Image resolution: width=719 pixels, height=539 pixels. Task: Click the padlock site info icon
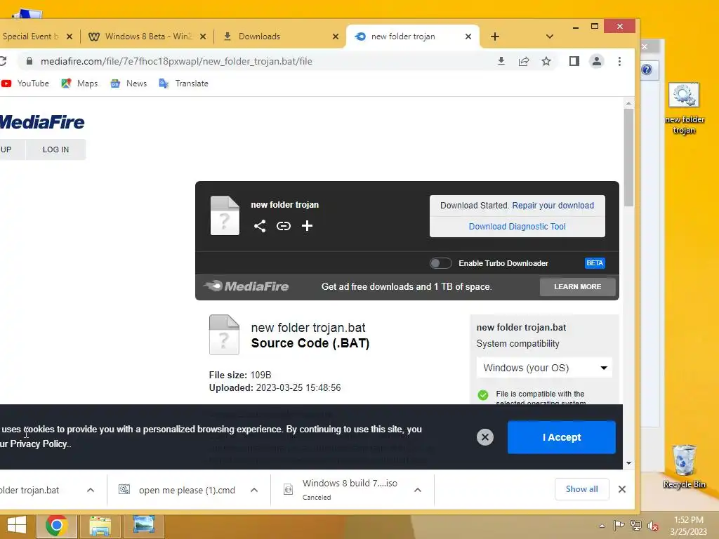click(29, 61)
